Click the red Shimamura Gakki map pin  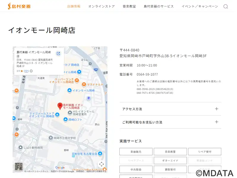(60, 106)
